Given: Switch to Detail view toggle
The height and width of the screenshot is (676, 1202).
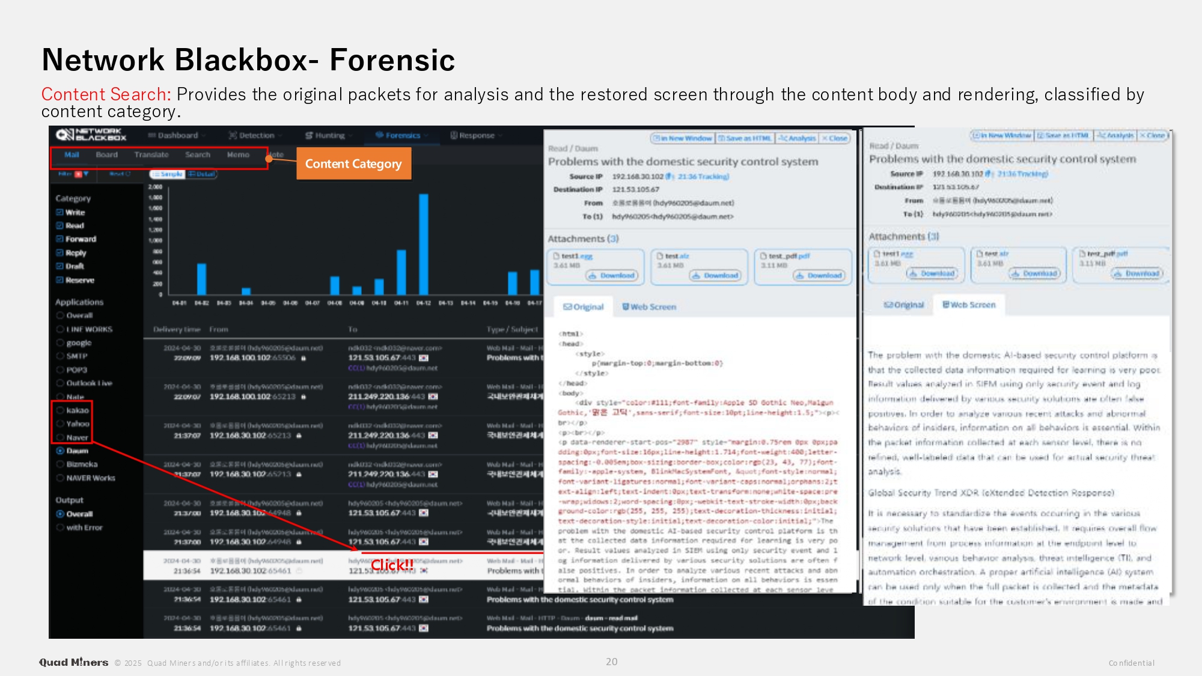Looking at the screenshot, I should coord(201,174).
